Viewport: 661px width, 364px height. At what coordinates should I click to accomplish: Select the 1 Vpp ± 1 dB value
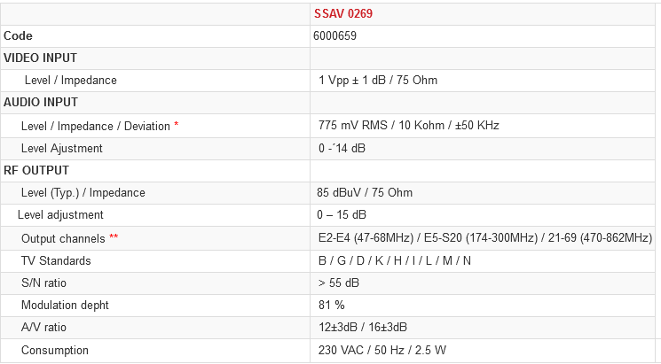coord(378,81)
